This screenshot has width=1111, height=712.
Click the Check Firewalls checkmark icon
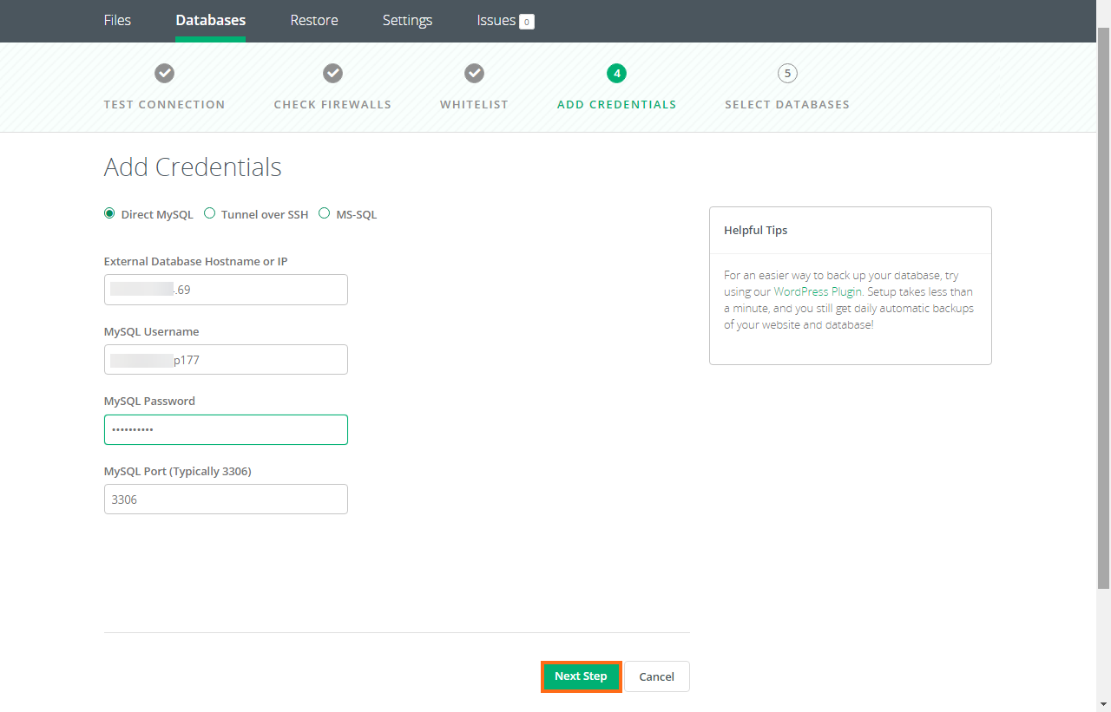pos(332,73)
